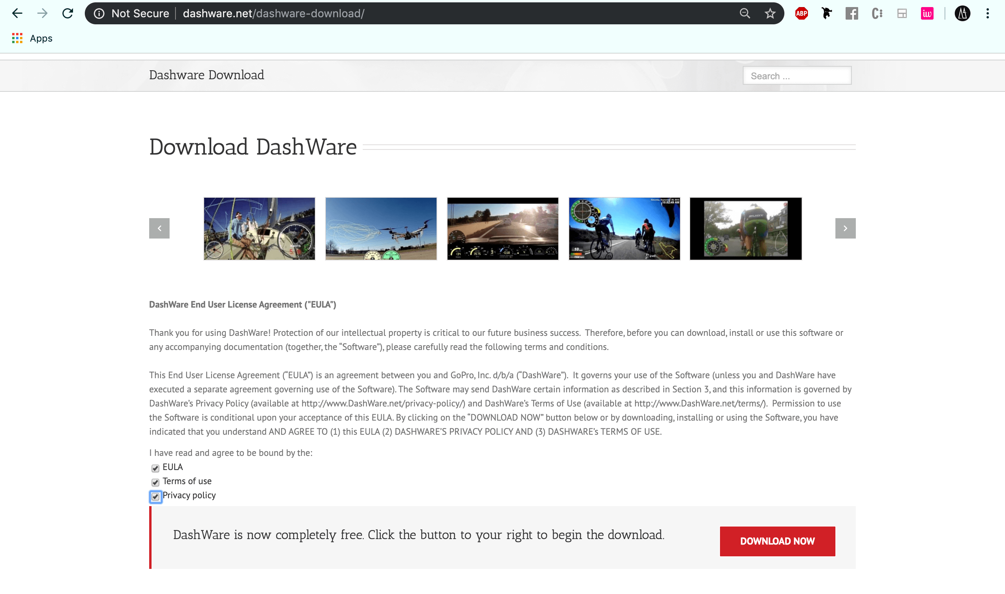Disable the Privacy policy checkbox
The image size is (1005, 594).
(x=155, y=497)
